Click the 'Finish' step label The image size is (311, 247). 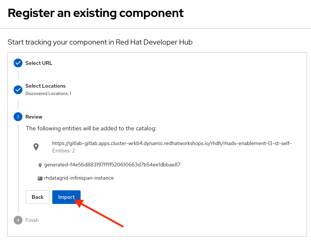tap(32, 220)
